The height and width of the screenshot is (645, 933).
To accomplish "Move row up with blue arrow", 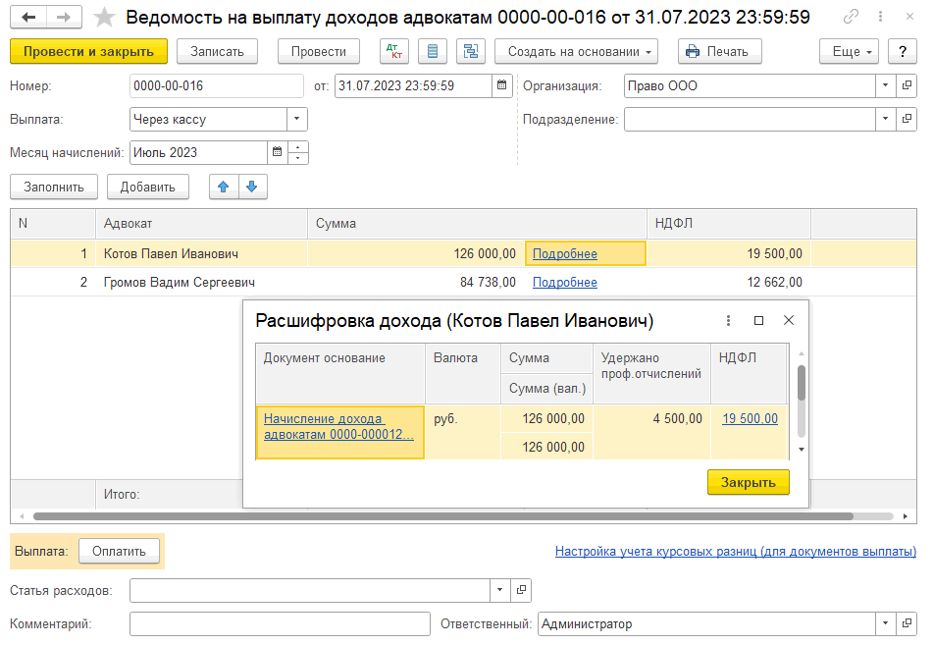I will pyautogui.click(x=224, y=187).
